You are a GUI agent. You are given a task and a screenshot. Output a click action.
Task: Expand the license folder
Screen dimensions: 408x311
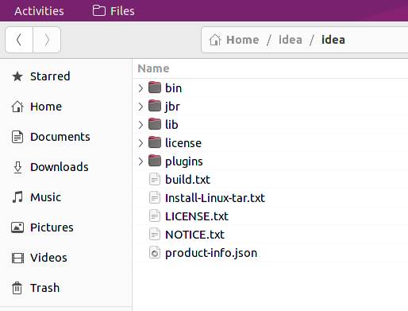pos(140,143)
